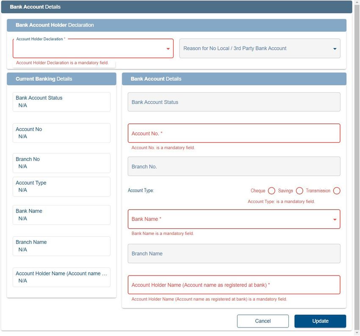The width and height of the screenshot is (360, 336).
Task: Click the Account No. input field
Action: coord(234,133)
